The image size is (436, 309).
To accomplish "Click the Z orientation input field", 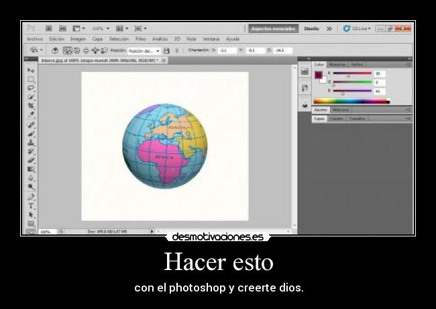I will (x=283, y=50).
